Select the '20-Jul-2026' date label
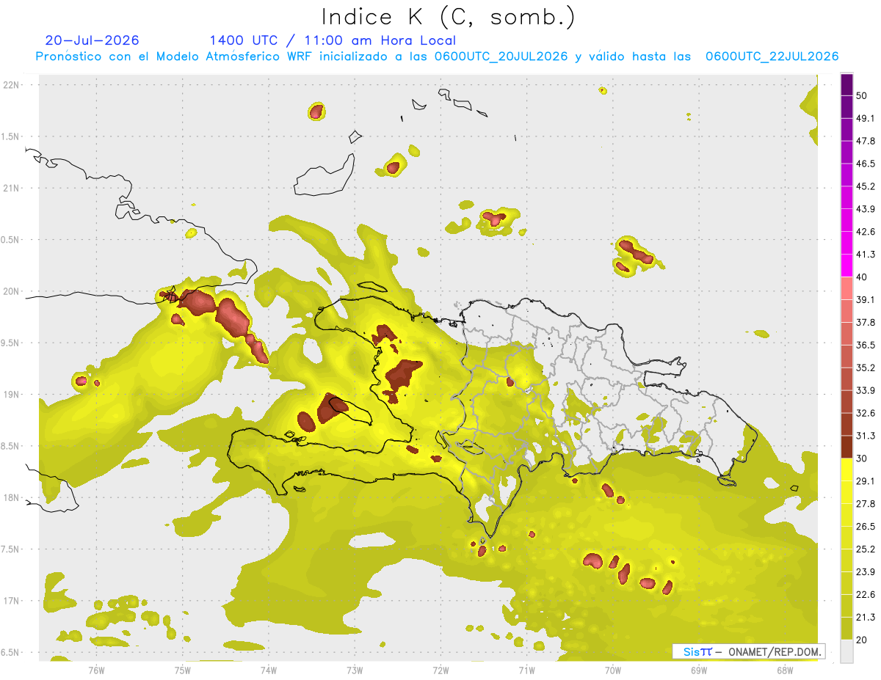This screenshot has height=680, width=881. [92, 40]
